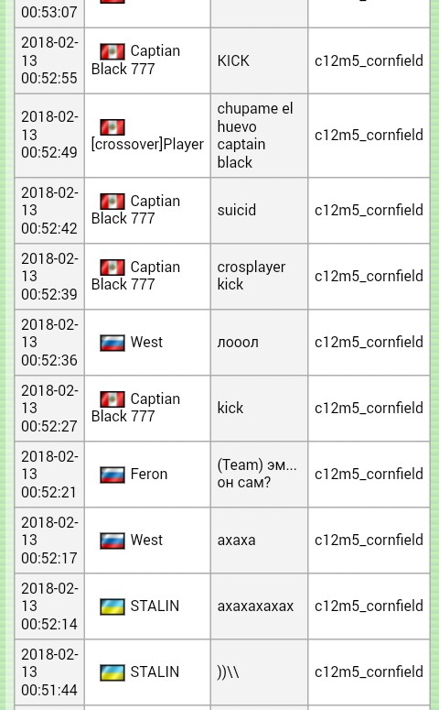The height and width of the screenshot is (710, 439).
Task: Click the Peru flag beside [crossover]Player
Action: [x=112, y=126]
